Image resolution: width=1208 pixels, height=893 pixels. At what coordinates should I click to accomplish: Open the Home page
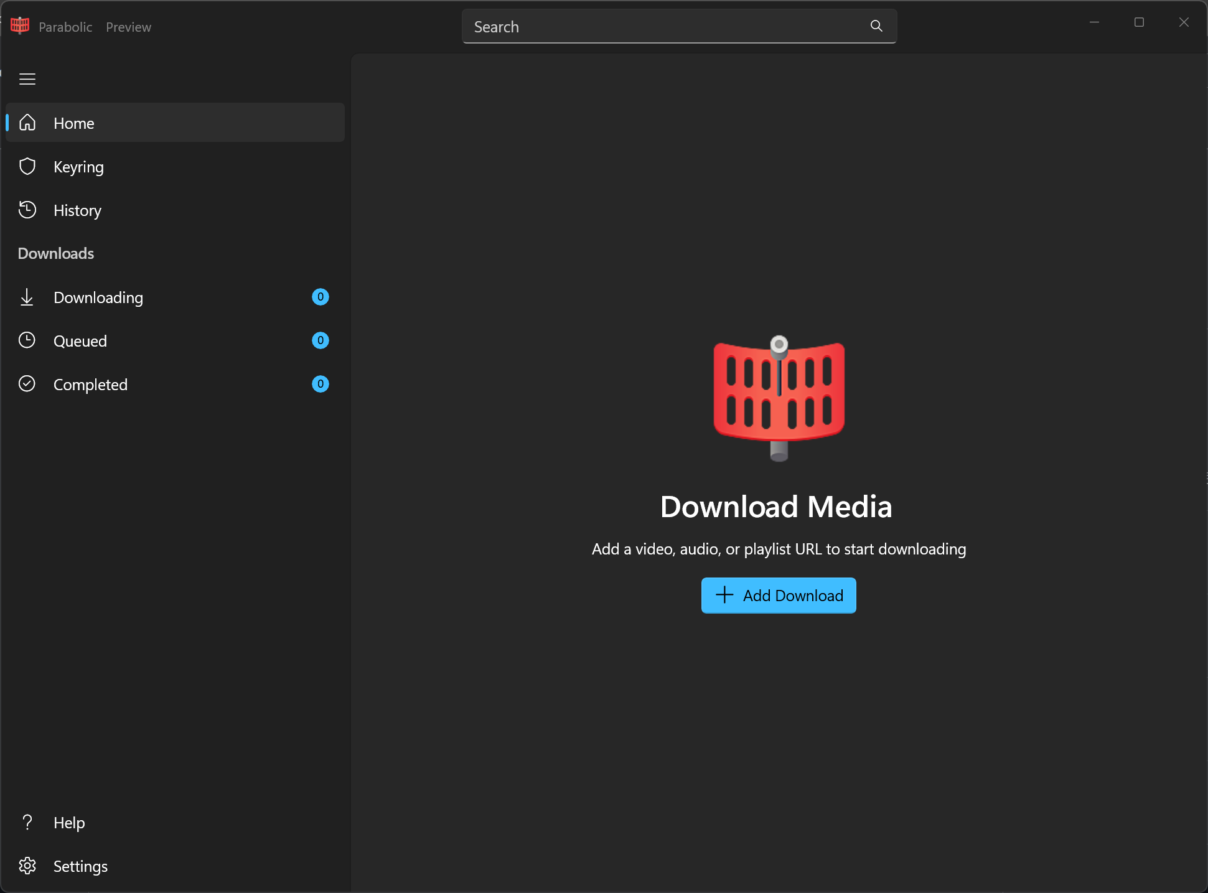176,123
